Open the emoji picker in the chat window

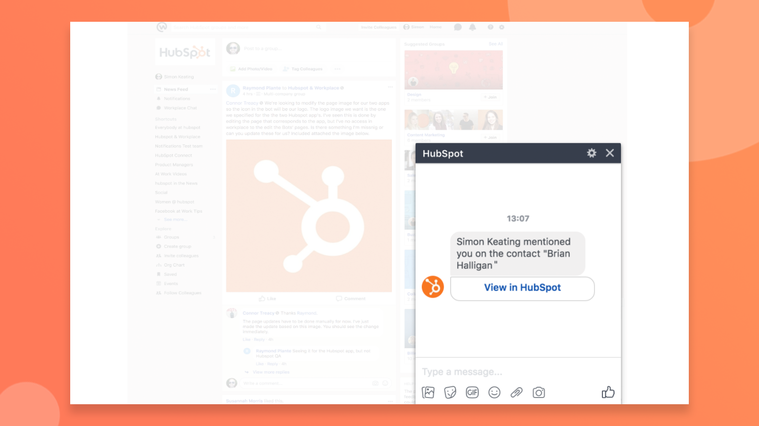494,392
